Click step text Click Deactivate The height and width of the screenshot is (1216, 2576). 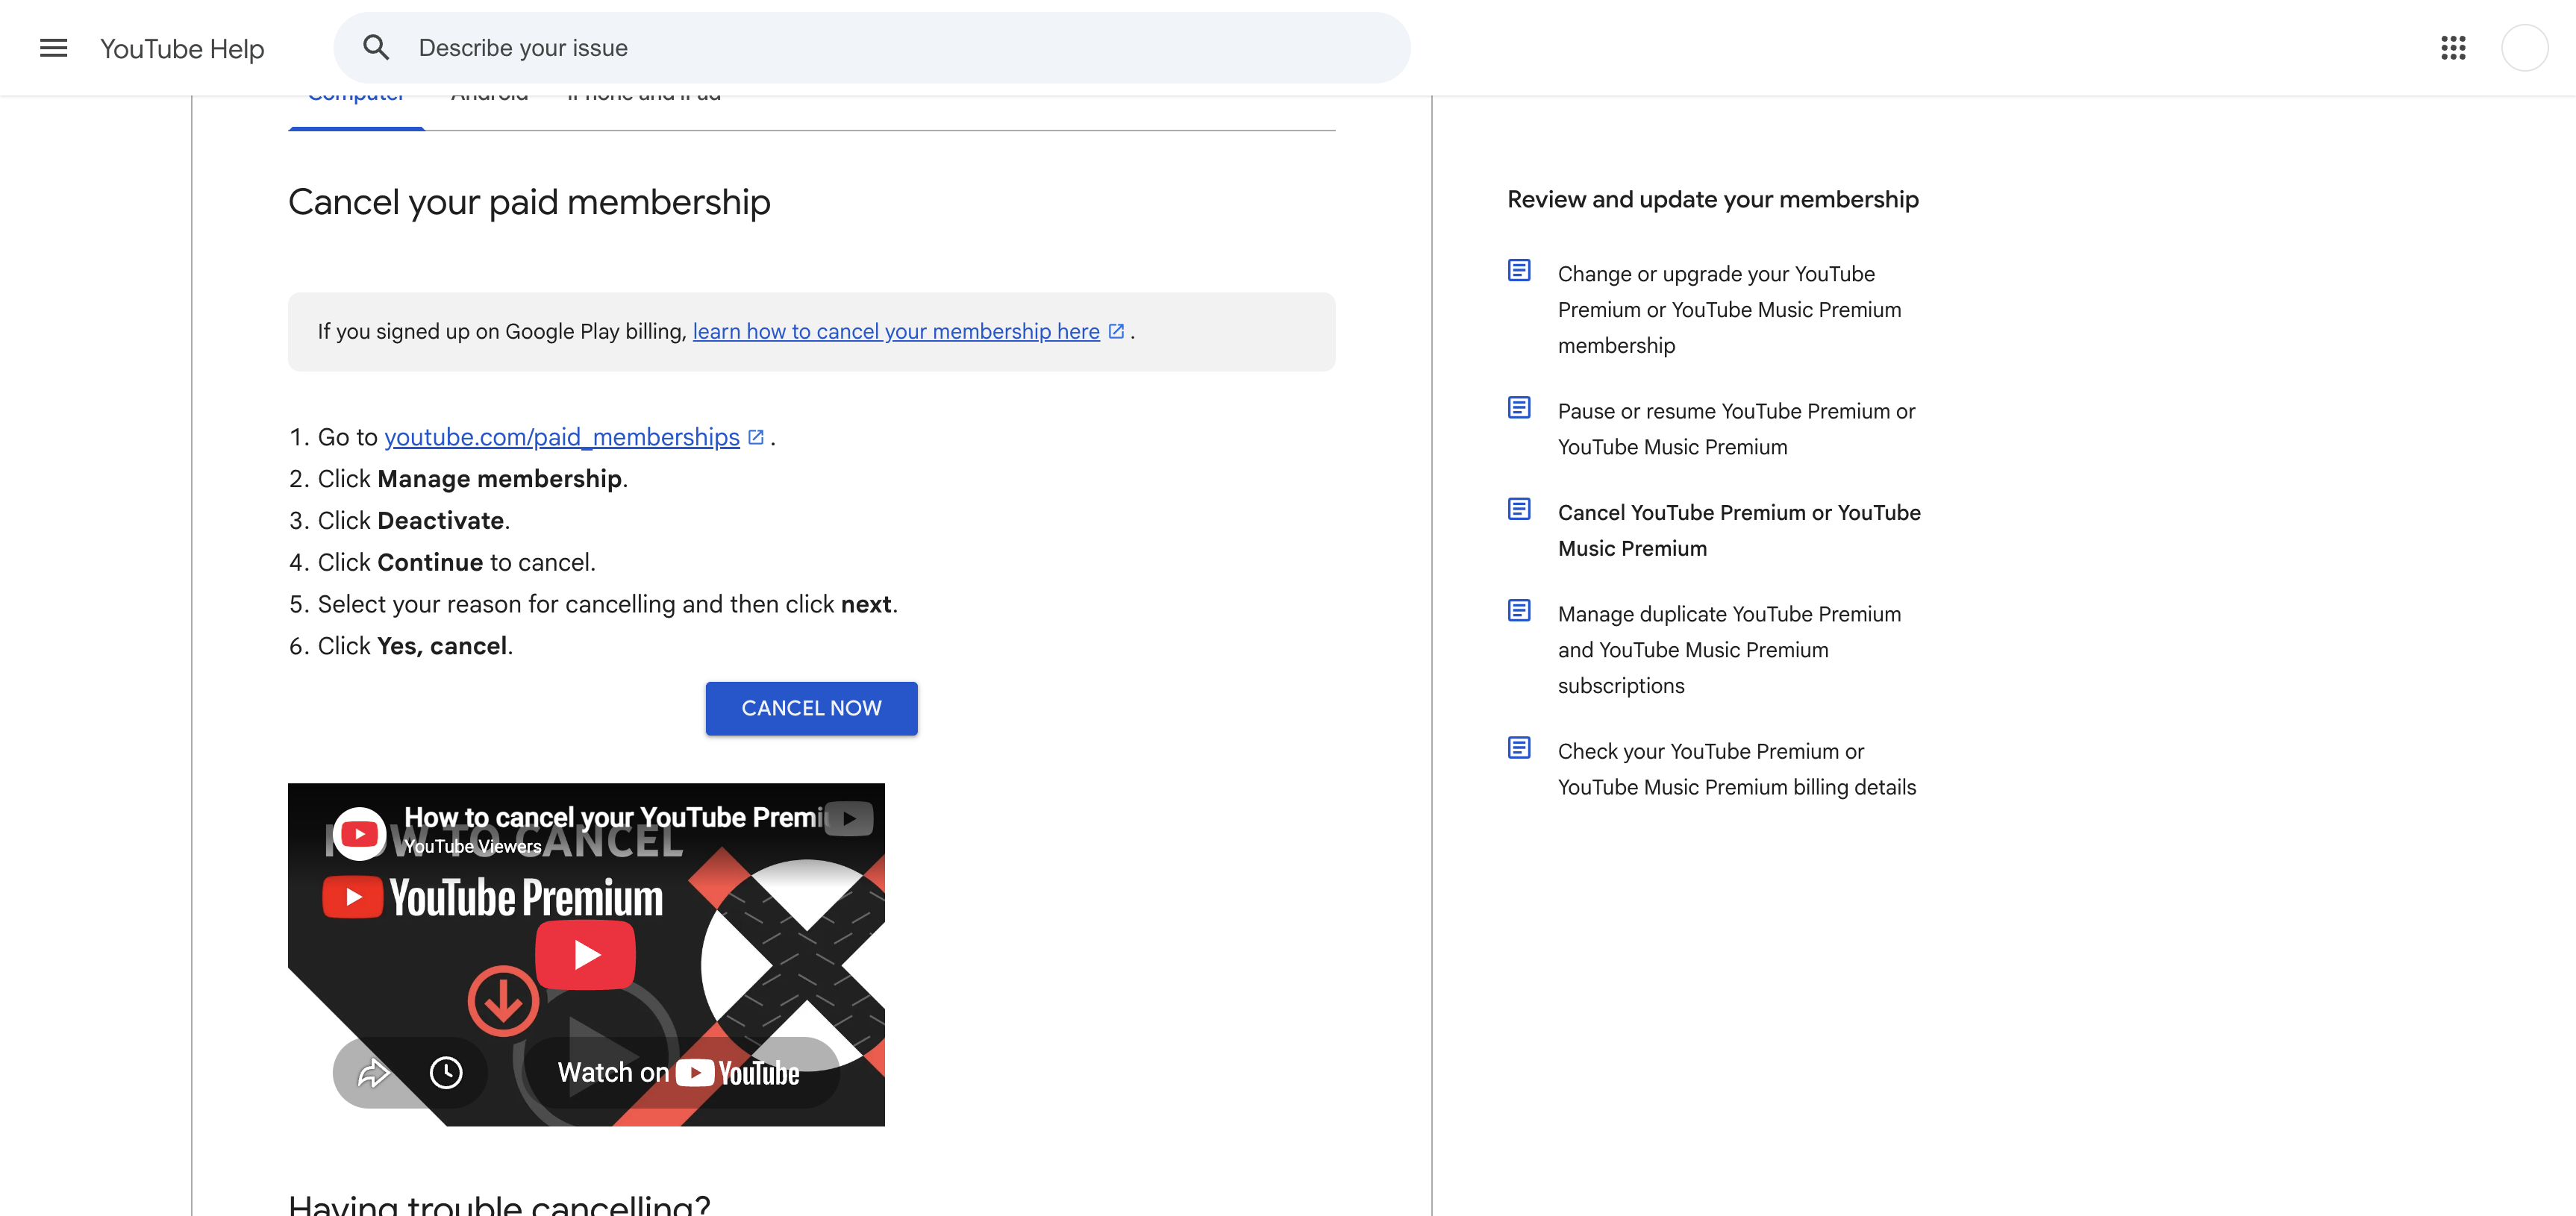(413, 521)
